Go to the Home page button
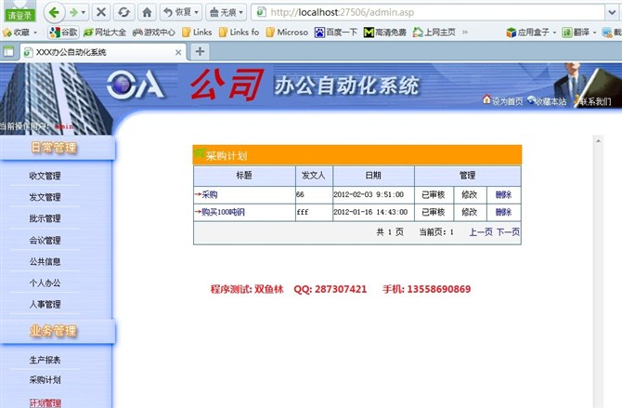622x408 pixels. (x=147, y=13)
